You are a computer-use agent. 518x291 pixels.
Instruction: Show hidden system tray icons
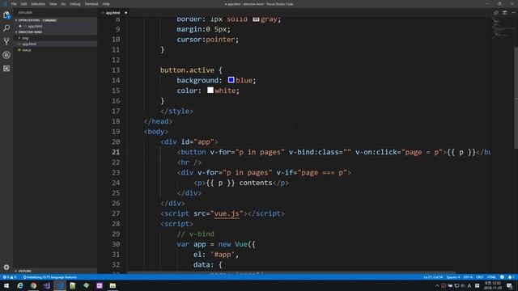(437, 285)
